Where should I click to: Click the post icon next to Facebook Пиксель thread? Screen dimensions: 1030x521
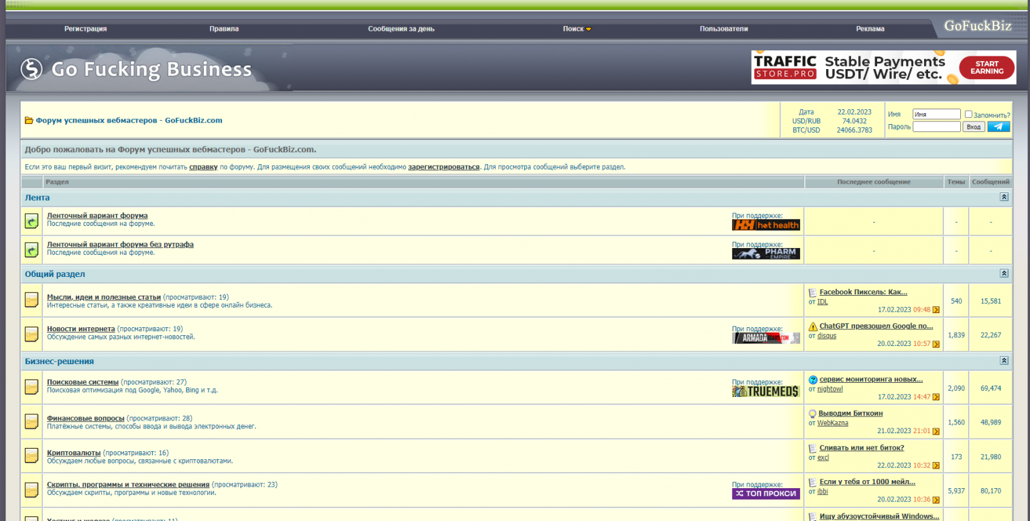click(813, 292)
